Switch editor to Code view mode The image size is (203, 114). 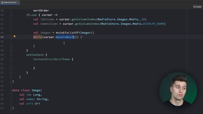197,7
